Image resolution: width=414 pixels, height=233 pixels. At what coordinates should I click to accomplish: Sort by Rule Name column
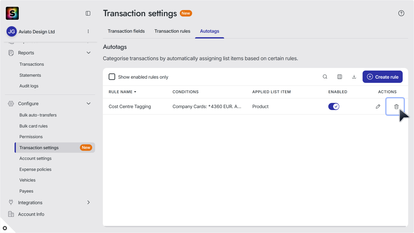[x=122, y=92]
